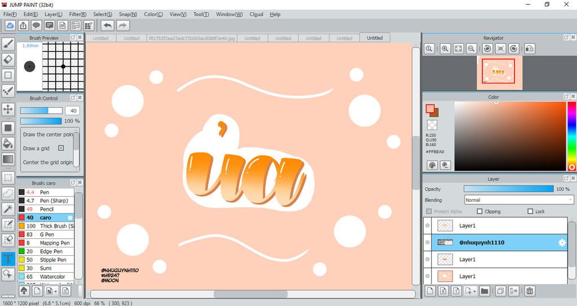577x306 pixels.
Task: Close the Color panel
Action: pos(572,96)
